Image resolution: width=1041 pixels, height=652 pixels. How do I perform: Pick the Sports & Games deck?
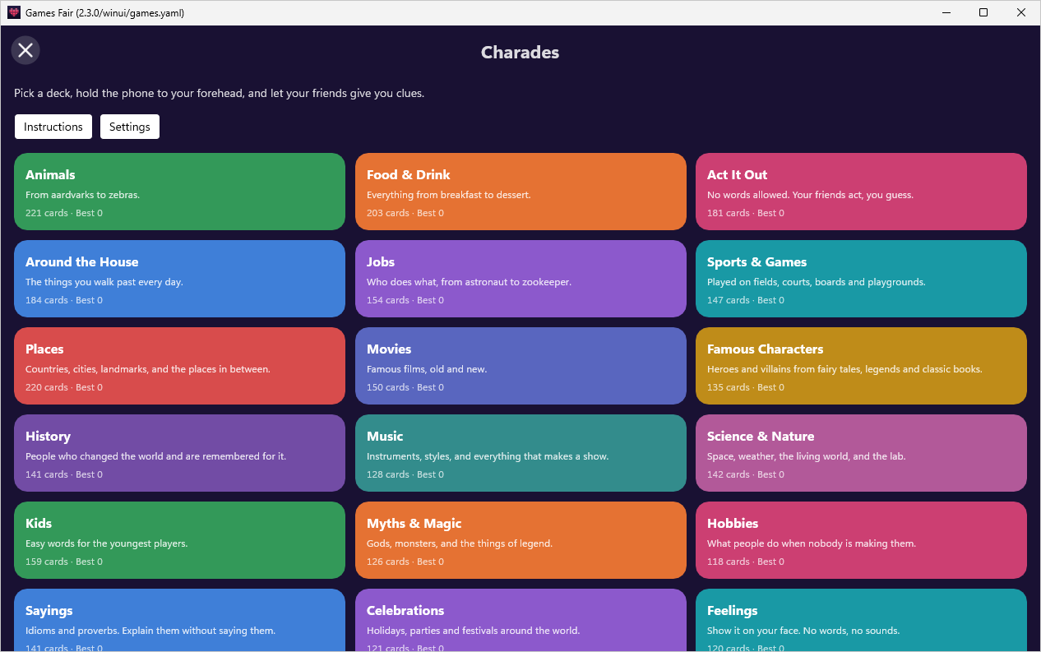(x=861, y=279)
